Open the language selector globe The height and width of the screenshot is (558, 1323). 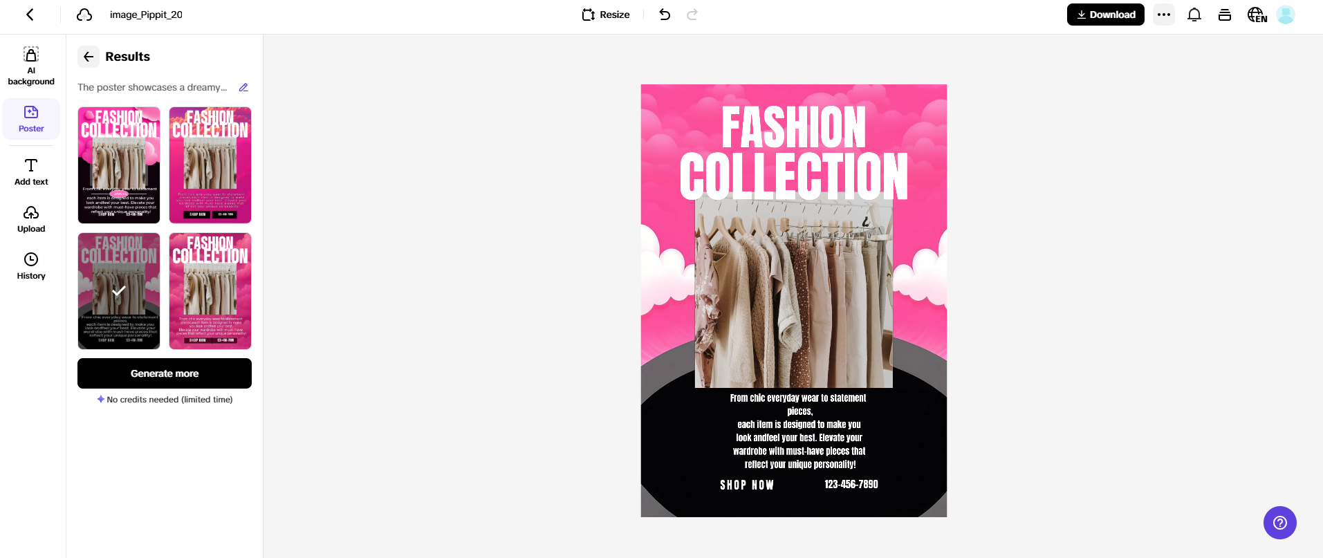(x=1257, y=15)
